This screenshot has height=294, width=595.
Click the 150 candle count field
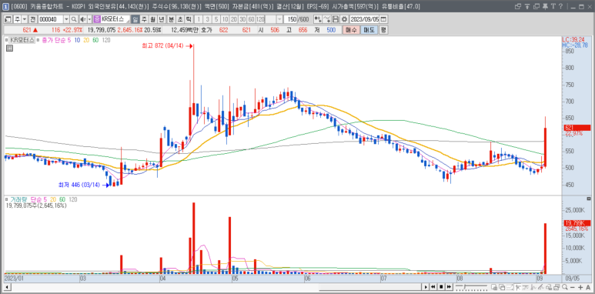pyautogui.click(x=290, y=19)
